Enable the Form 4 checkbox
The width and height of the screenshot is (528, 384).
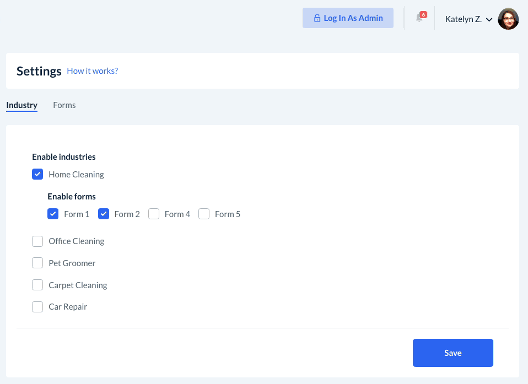[154, 214]
